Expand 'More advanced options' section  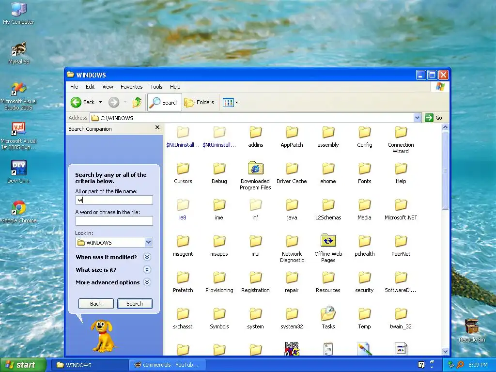click(x=147, y=282)
